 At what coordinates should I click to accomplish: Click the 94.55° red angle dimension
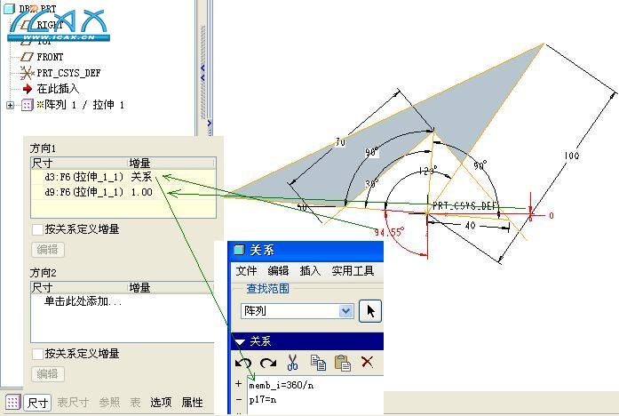(x=390, y=232)
